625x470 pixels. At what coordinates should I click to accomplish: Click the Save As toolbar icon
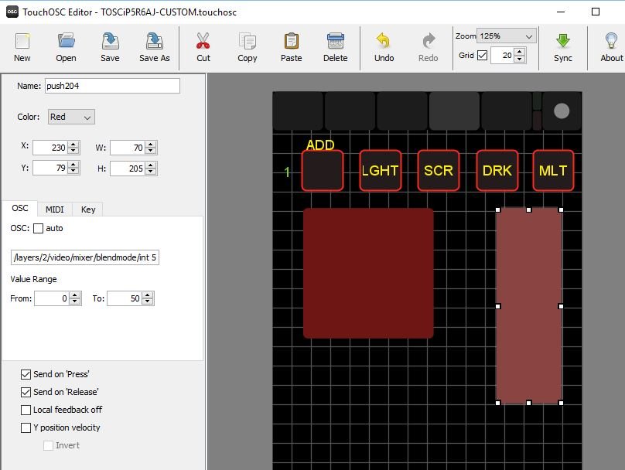pos(154,46)
